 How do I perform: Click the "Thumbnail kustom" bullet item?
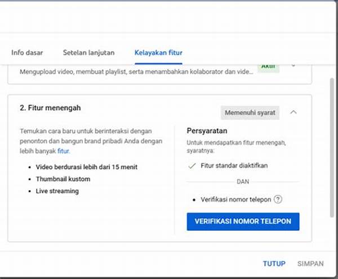coord(63,179)
